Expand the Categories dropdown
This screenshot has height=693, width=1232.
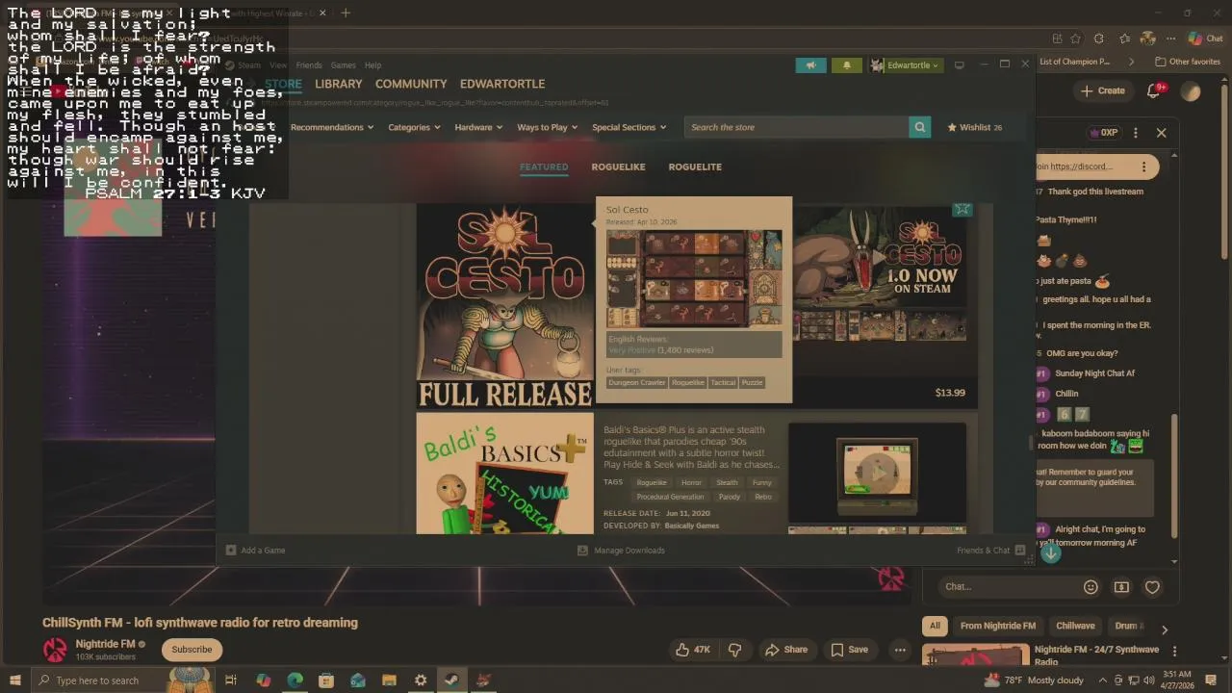[x=414, y=127]
